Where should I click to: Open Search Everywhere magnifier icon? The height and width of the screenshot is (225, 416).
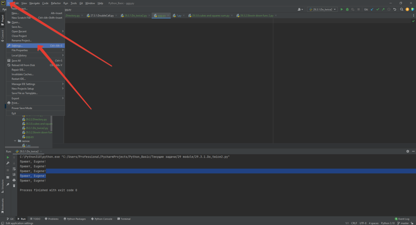pos(401,9)
